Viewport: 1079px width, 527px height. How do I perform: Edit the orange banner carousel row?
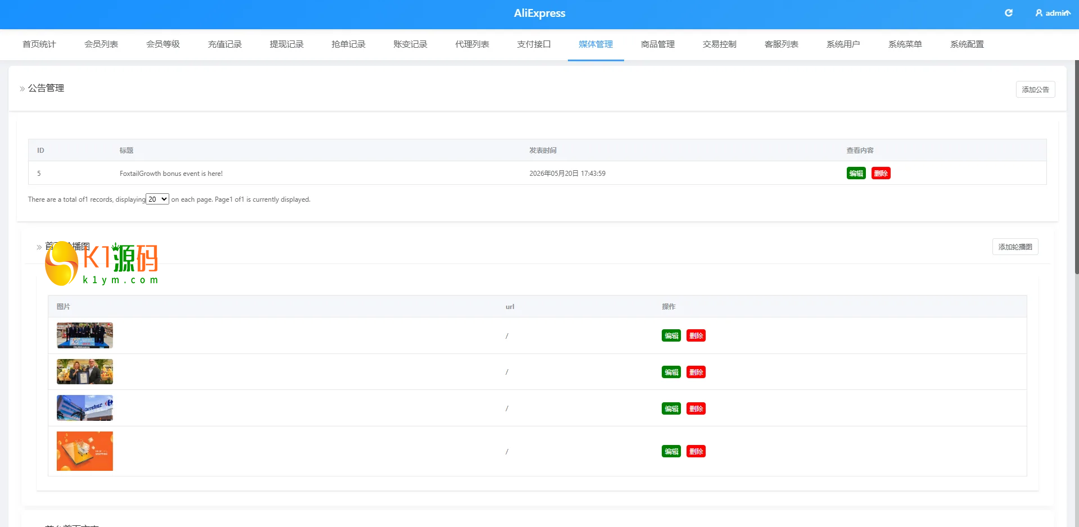click(671, 451)
